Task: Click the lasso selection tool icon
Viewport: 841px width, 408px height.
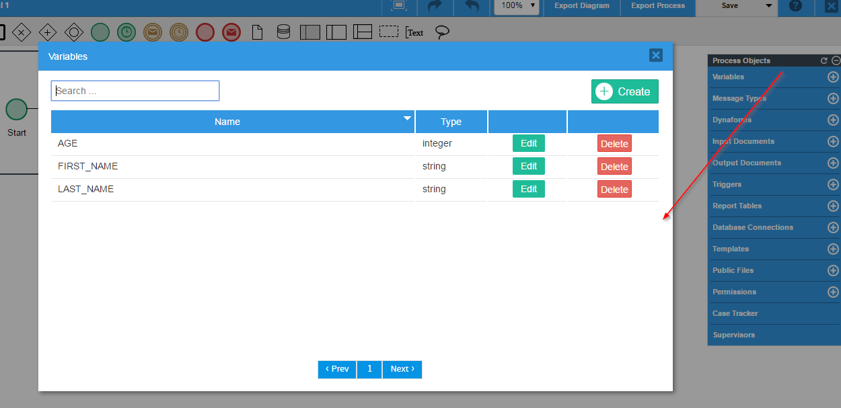Action: pyautogui.click(x=442, y=32)
